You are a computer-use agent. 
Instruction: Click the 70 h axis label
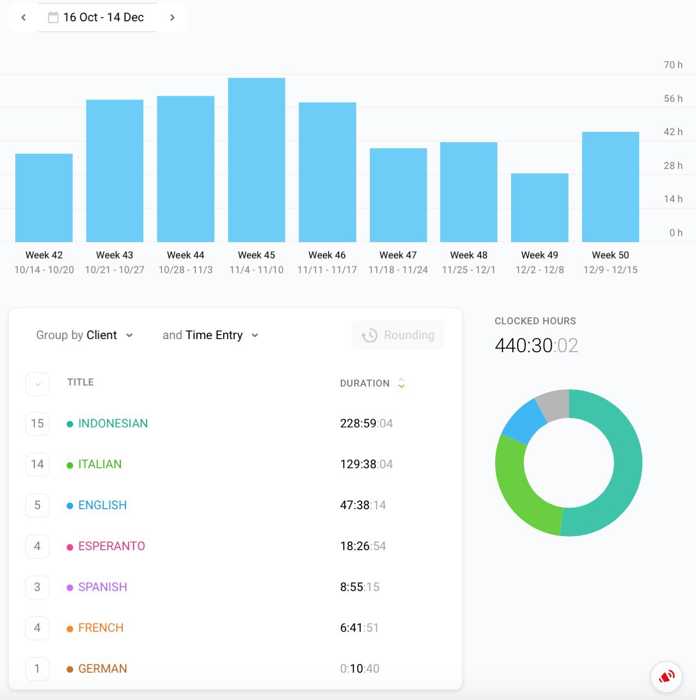pos(673,65)
